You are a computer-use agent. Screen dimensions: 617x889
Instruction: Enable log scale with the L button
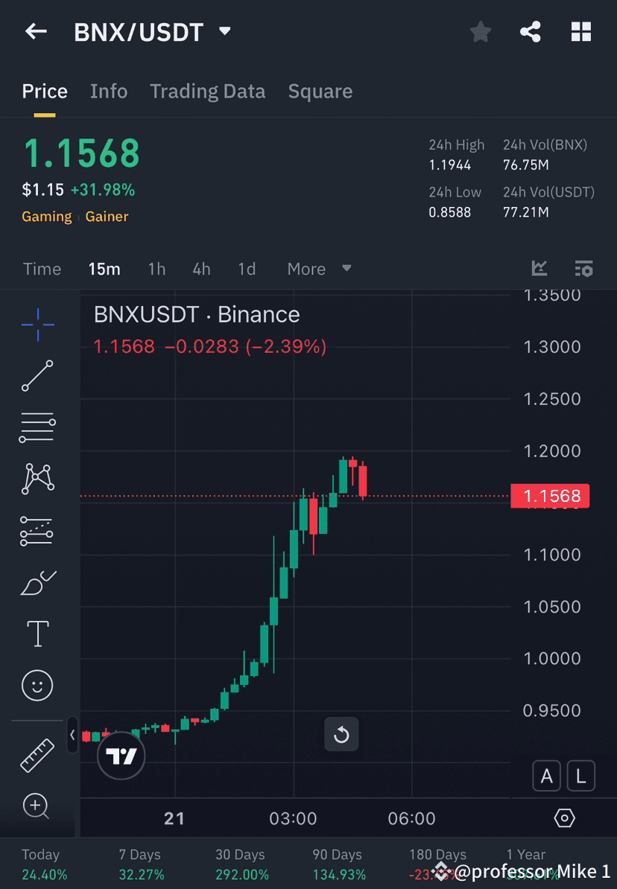click(580, 776)
